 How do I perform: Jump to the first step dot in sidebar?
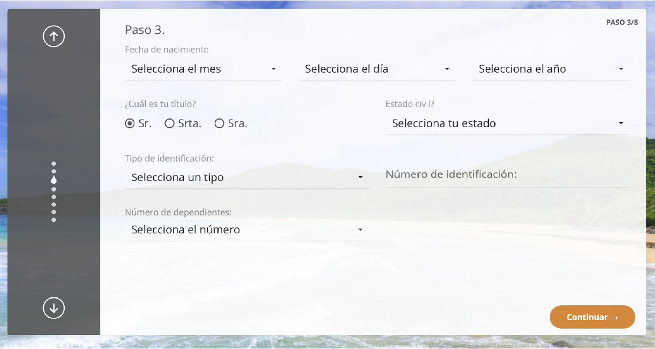tap(53, 164)
